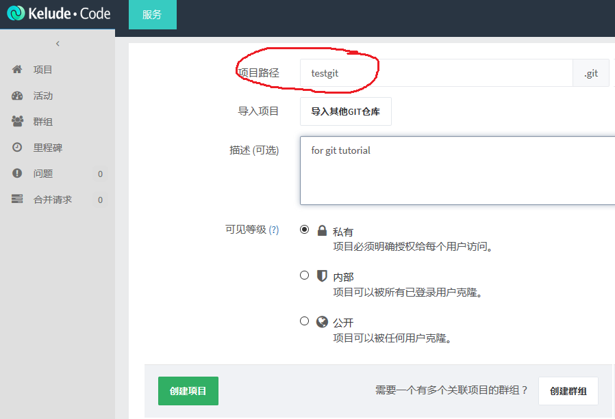The height and width of the screenshot is (419, 615).
Task: Click the lock icon next to 私有
Action: pos(322,230)
